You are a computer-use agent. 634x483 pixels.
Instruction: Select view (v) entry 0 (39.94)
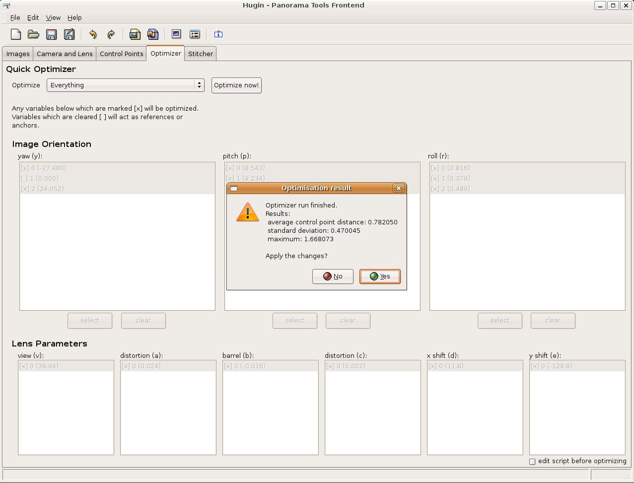(66, 366)
